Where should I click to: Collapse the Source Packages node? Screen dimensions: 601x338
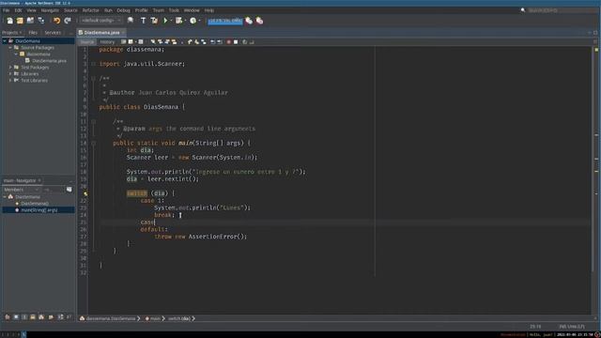tap(10, 48)
